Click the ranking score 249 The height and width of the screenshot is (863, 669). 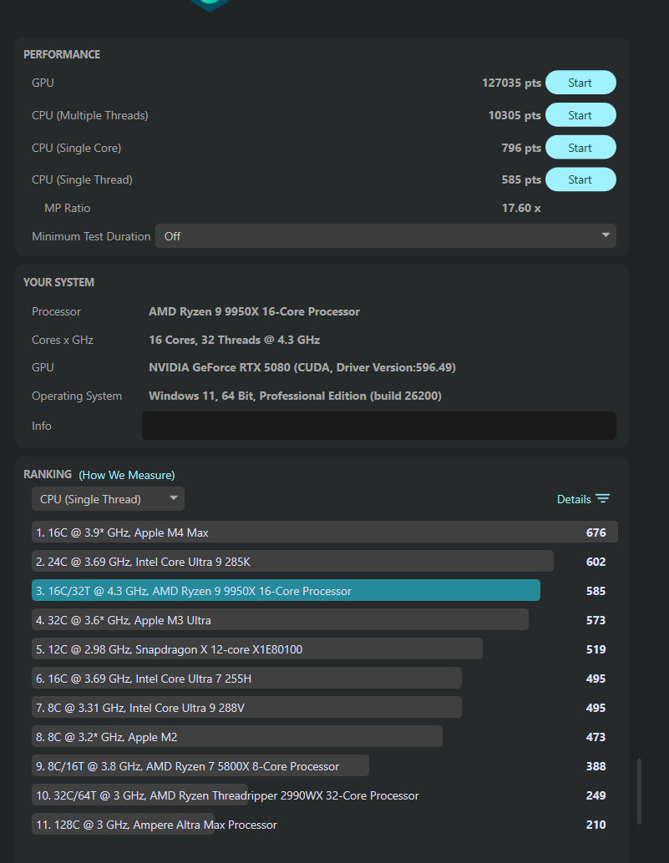click(x=596, y=795)
